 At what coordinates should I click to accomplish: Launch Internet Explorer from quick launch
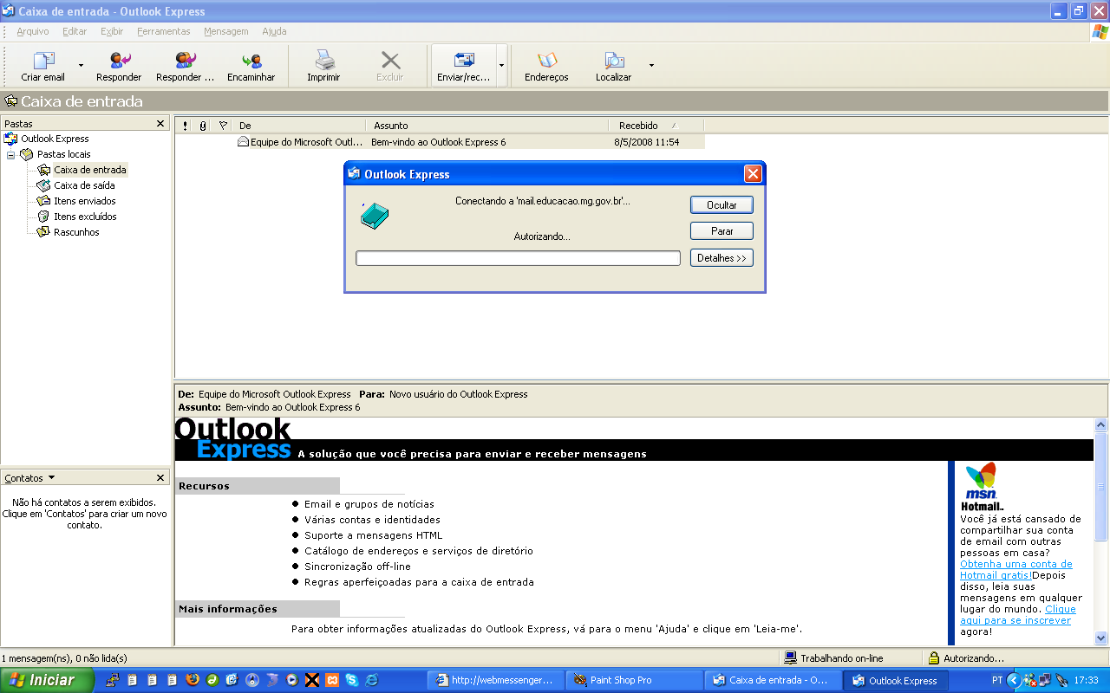pyautogui.click(x=372, y=680)
